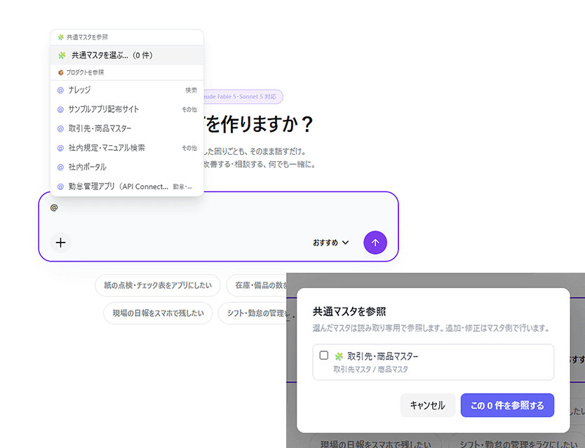Screen dimensions: 585x448
Task: Click @ icon next to 社内ポータル
Action: click(x=60, y=167)
